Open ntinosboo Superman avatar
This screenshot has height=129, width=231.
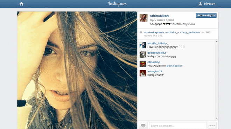pyautogui.click(x=143, y=64)
